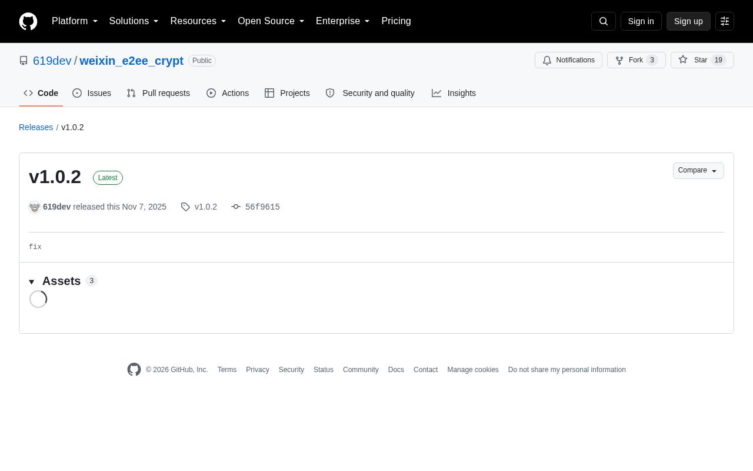Open the Enterprise menu
The width and height of the screenshot is (753, 471).
point(343,21)
